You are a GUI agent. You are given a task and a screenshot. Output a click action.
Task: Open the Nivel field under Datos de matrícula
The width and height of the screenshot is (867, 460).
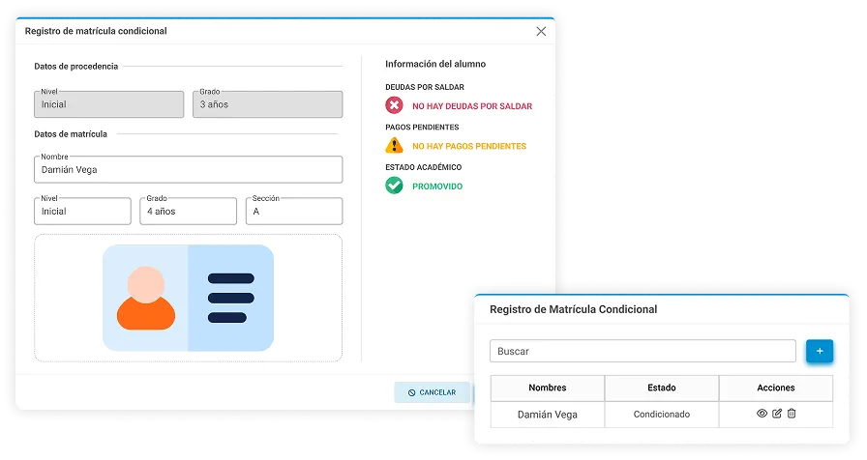82,211
